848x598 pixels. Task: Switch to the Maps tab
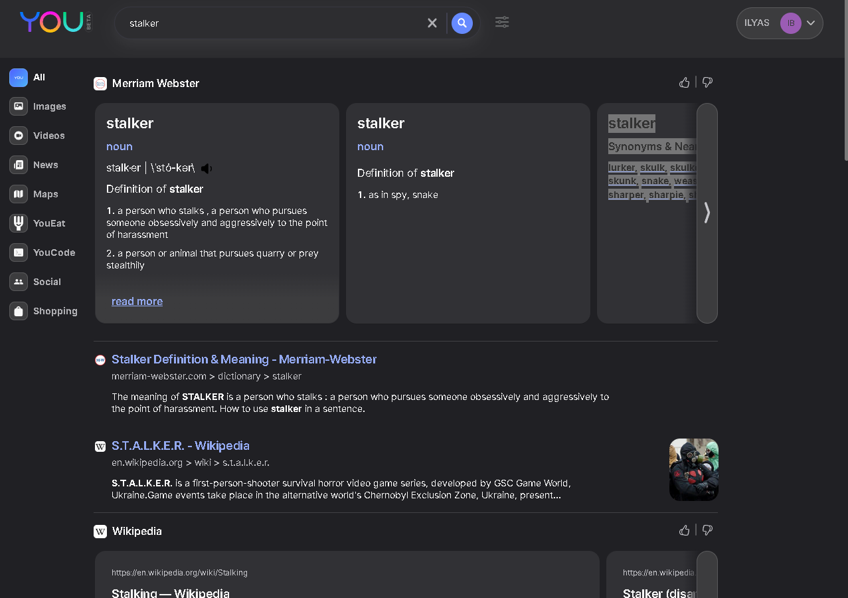click(35, 194)
